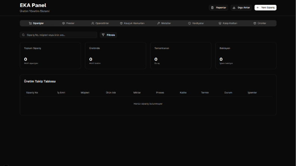
Task: Click the Dışa Aktar export button
Action: 241,8
